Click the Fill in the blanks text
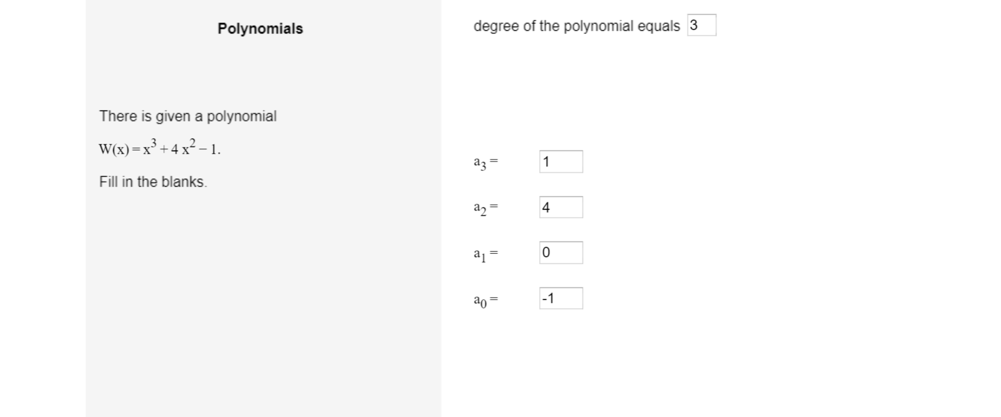This screenshot has width=1001, height=417. coord(153,182)
